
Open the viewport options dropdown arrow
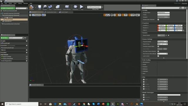click(x=30, y=15)
